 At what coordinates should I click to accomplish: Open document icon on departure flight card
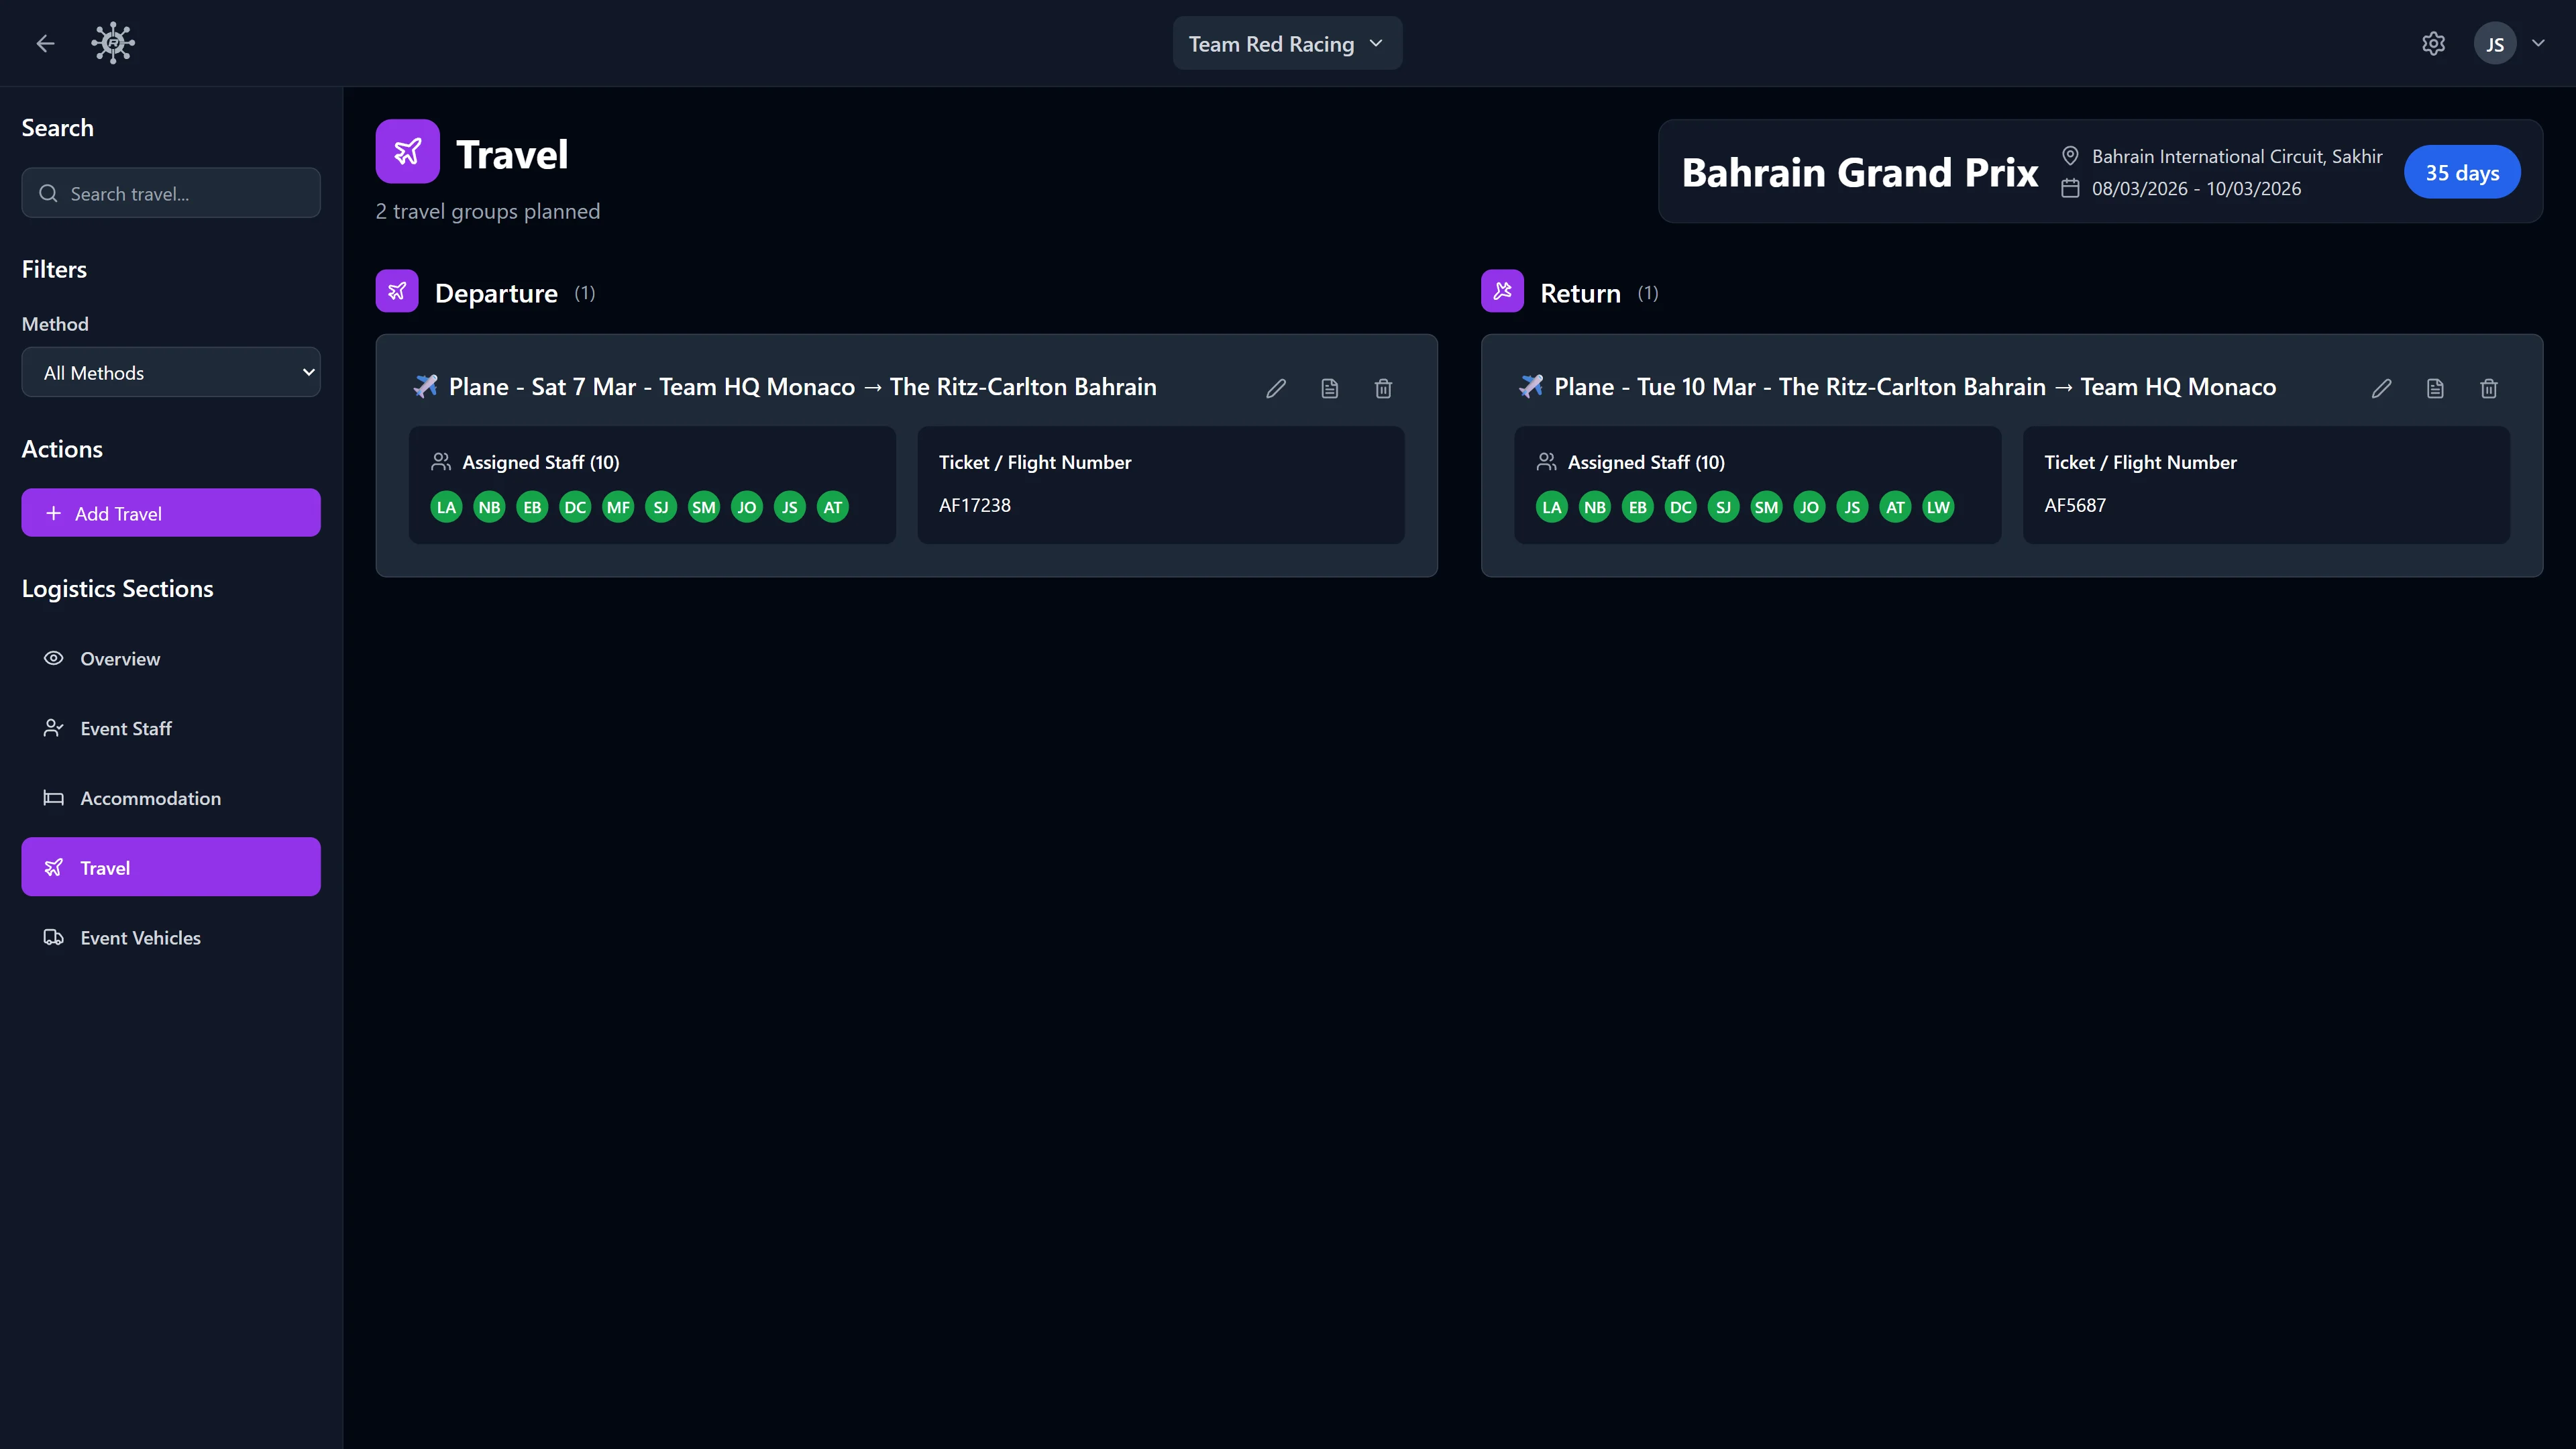[x=1329, y=388]
